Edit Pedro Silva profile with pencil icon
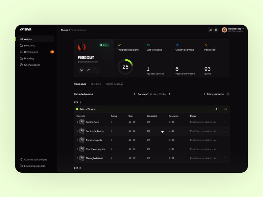The image size is (263, 197). pyautogui.click(x=88, y=70)
